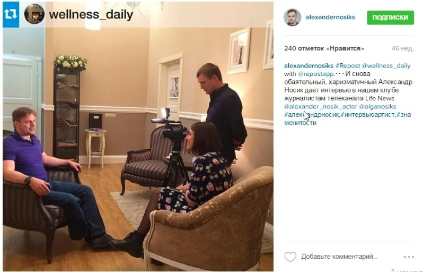Click alexandernosiks name at caption start
This screenshot has width=423, height=272.
pos(309,66)
